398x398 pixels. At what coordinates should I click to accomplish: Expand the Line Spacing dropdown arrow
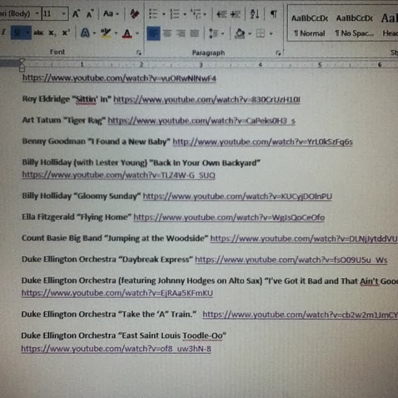pos(223,34)
